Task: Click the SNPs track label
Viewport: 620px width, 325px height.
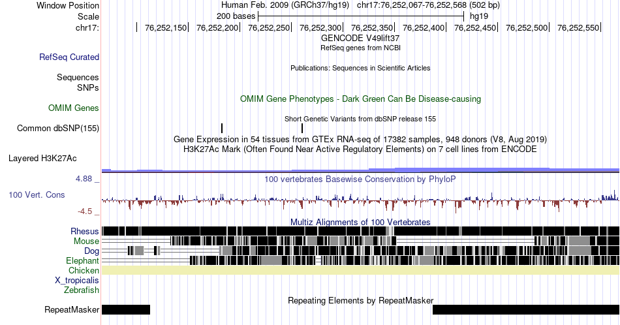Action: click(x=88, y=87)
